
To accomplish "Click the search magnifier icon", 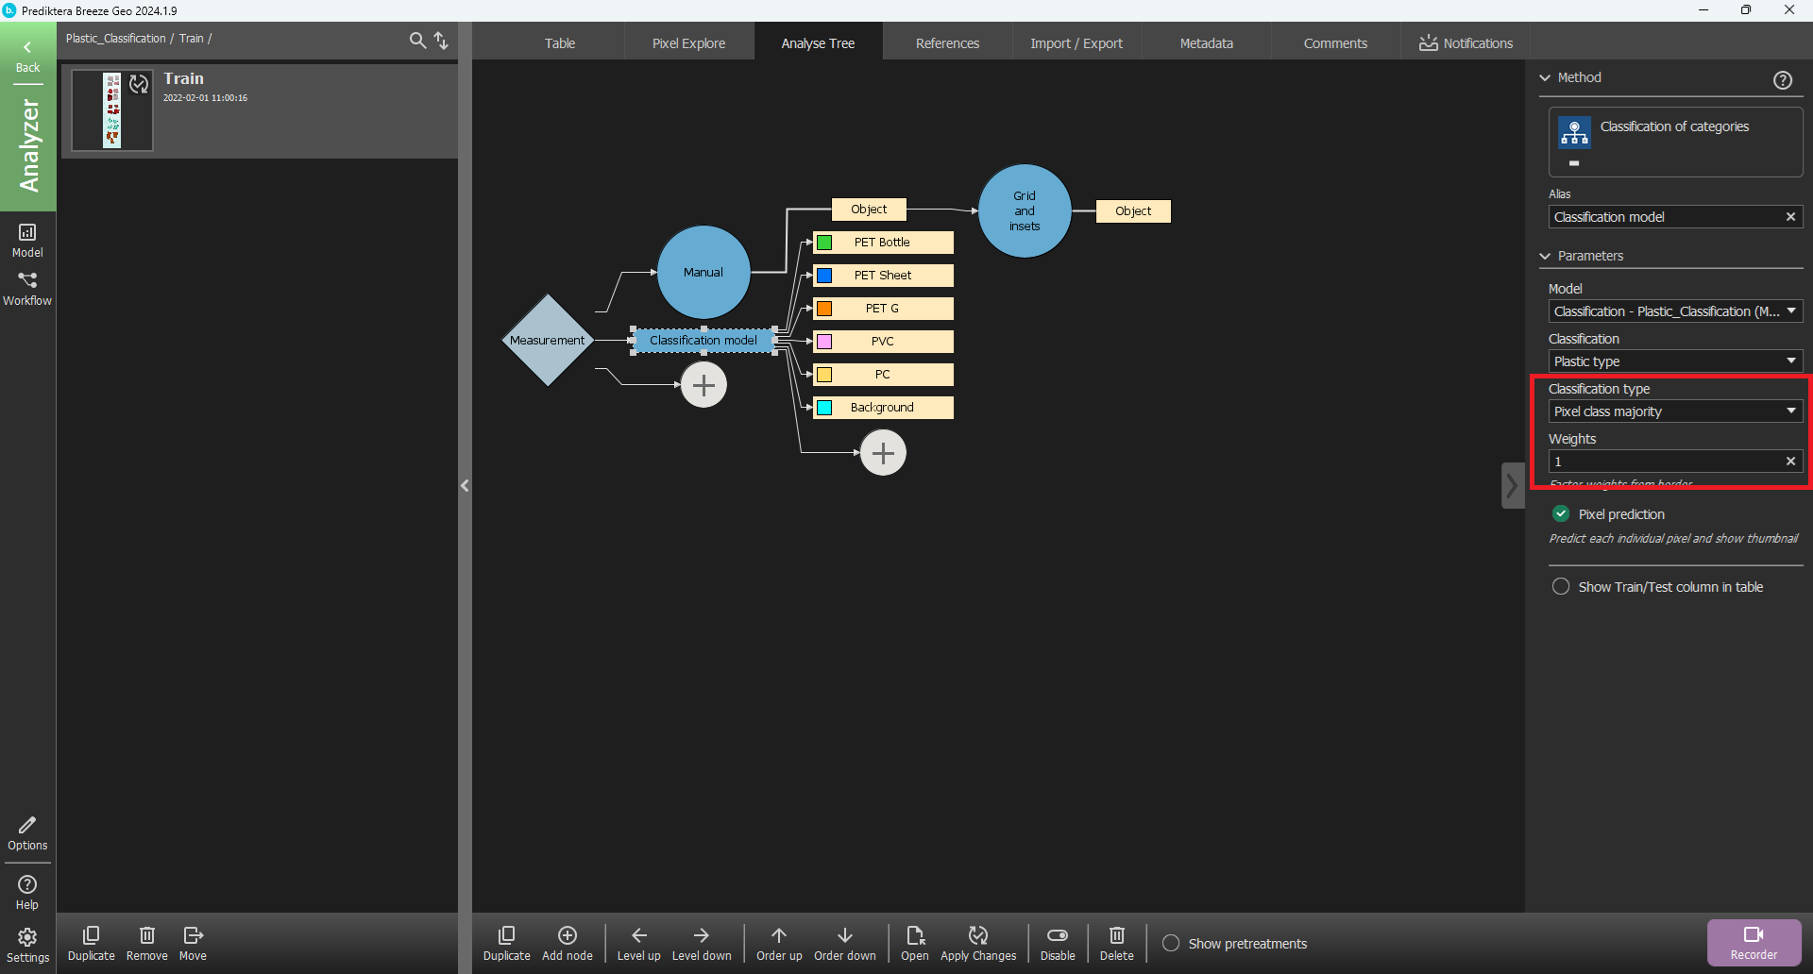I will pos(417,40).
